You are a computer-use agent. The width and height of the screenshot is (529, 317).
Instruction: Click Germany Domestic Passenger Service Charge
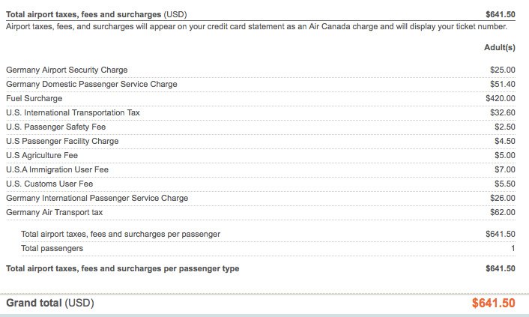tap(91, 84)
